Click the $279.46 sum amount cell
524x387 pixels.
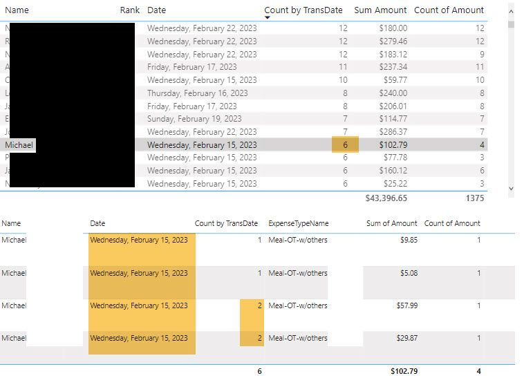[x=393, y=41]
